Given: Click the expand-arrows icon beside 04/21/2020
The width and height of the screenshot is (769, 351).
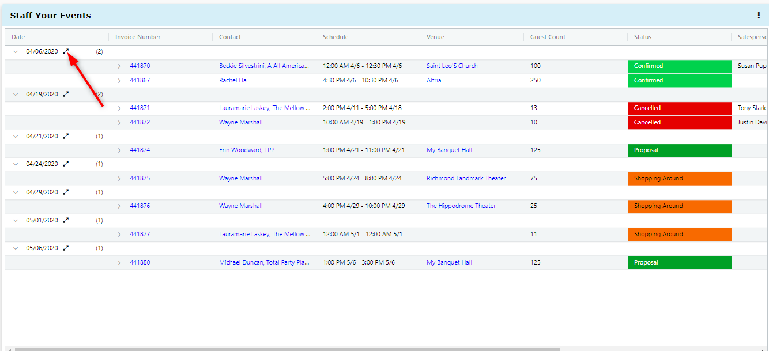Looking at the screenshot, I should point(66,136).
